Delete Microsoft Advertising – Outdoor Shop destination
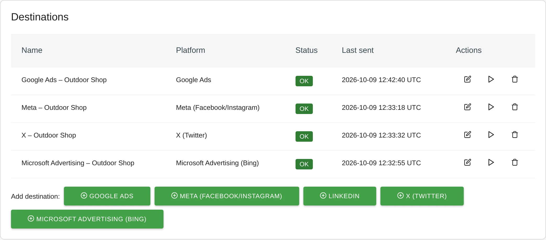Screen dimensions: 546x240 tap(515, 162)
